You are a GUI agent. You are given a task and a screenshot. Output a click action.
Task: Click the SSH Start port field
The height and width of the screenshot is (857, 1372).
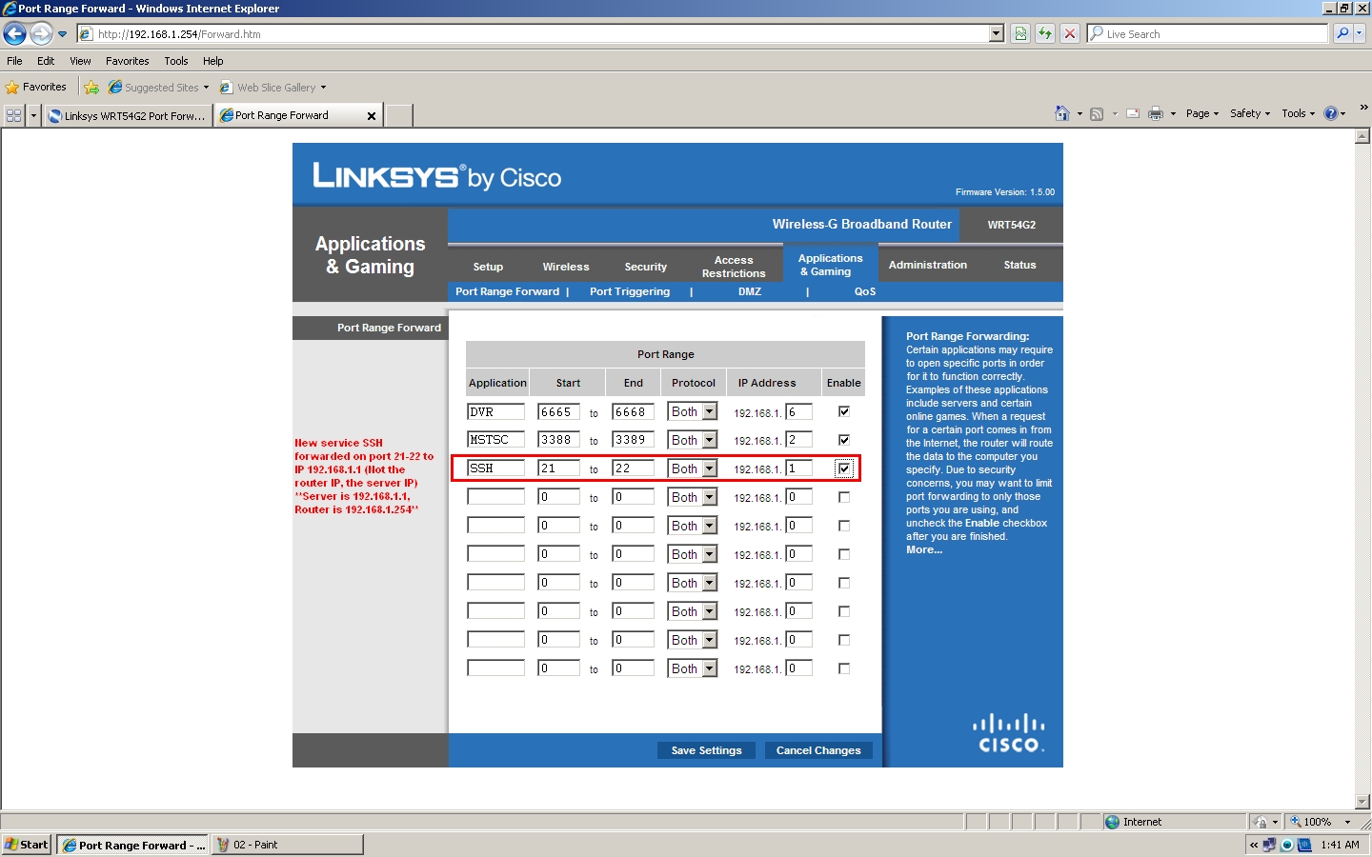(558, 468)
